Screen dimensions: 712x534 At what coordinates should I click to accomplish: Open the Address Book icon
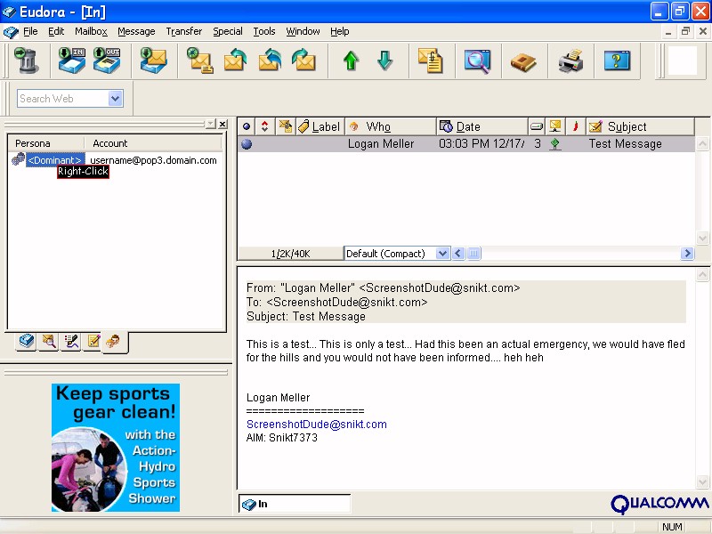click(523, 61)
